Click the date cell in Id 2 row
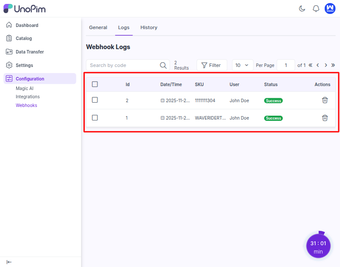Viewport: 340px width, 267px height. 175,100
